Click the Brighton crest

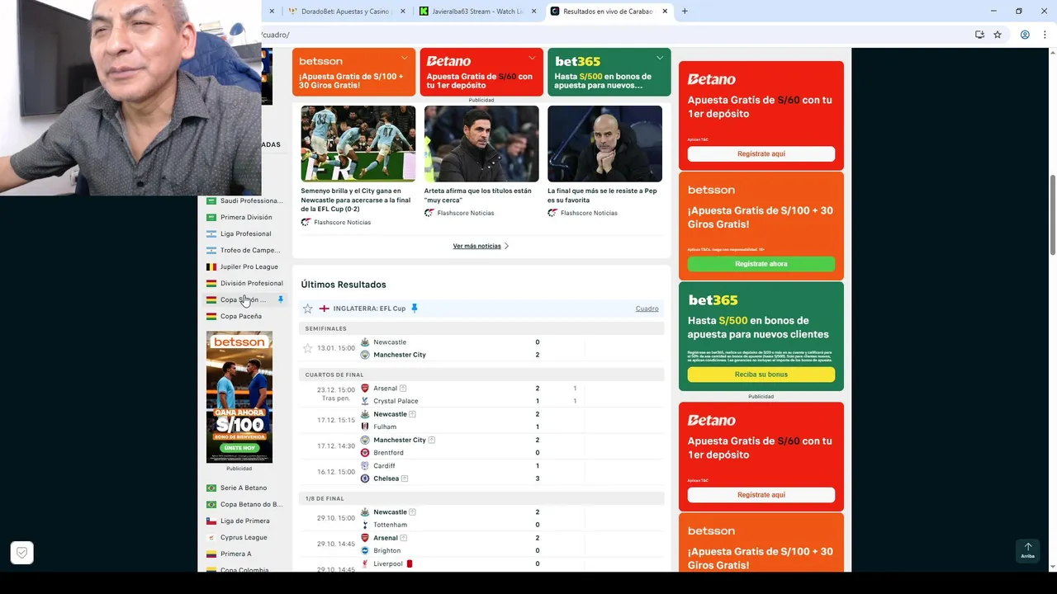pos(365,550)
